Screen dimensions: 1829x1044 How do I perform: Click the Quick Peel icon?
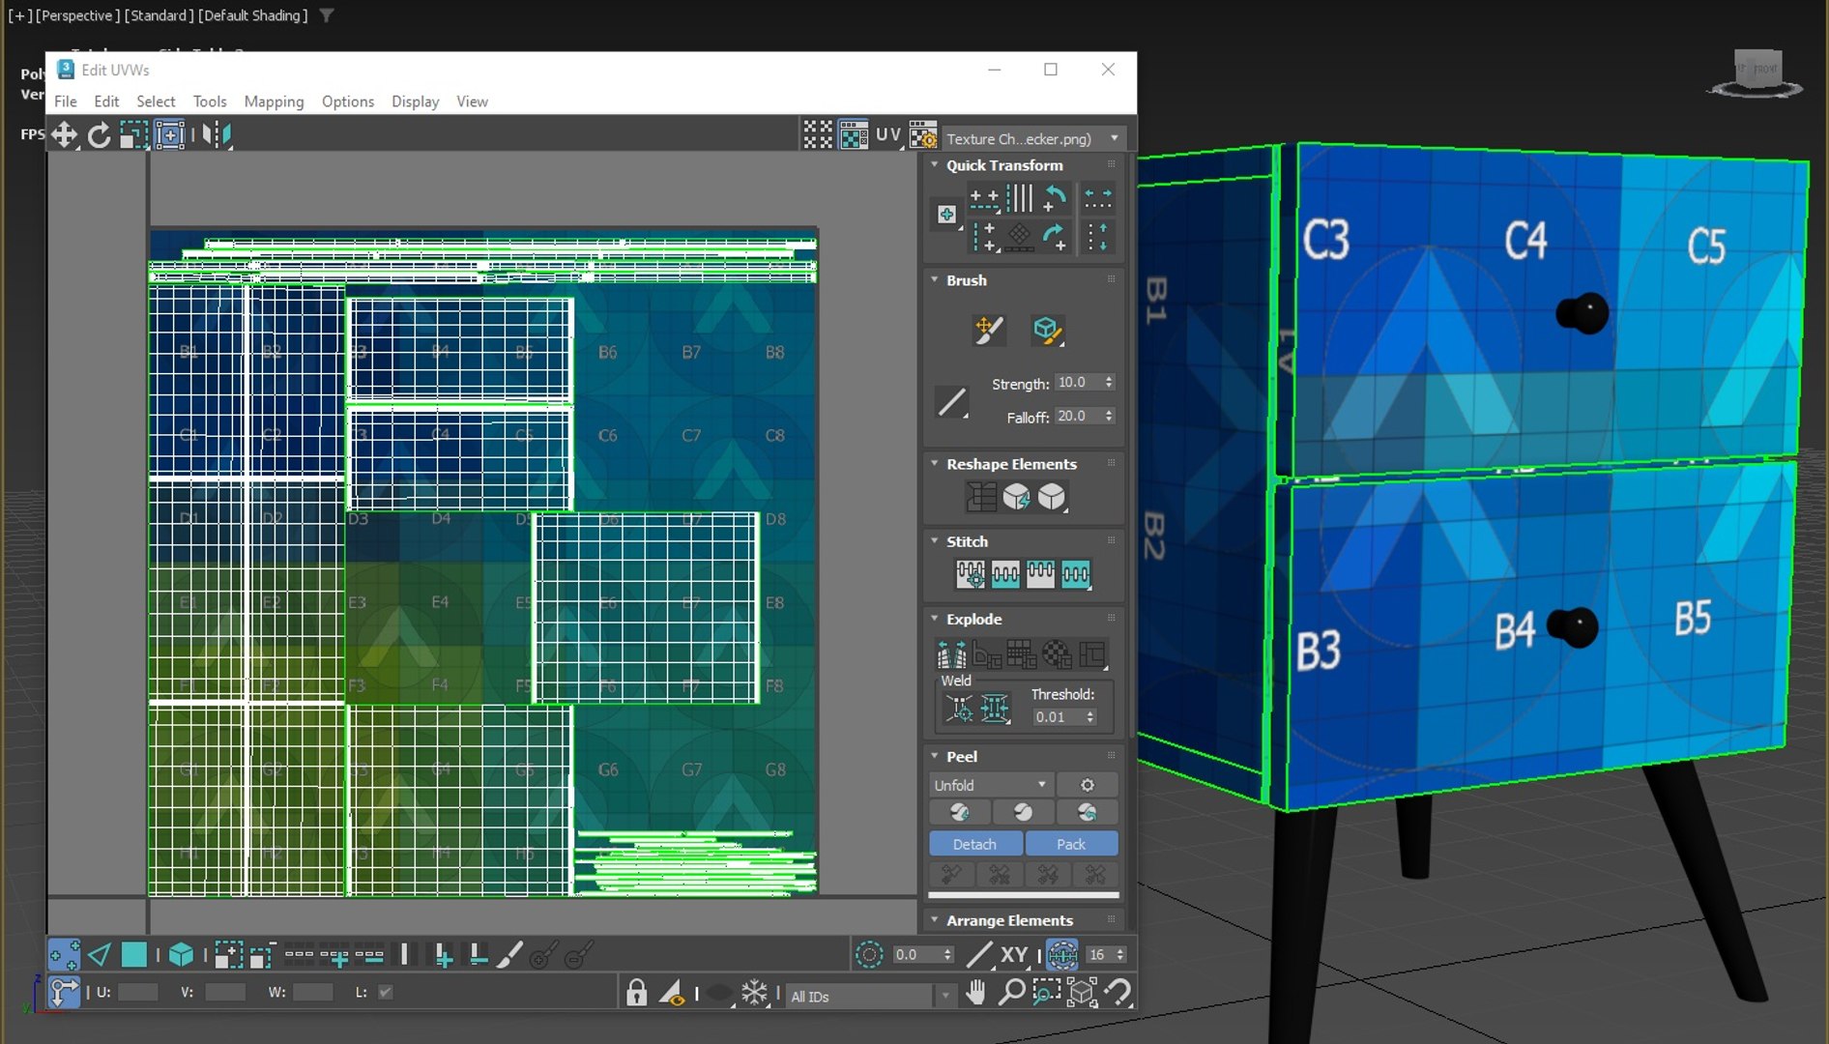pyautogui.click(x=959, y=812)
